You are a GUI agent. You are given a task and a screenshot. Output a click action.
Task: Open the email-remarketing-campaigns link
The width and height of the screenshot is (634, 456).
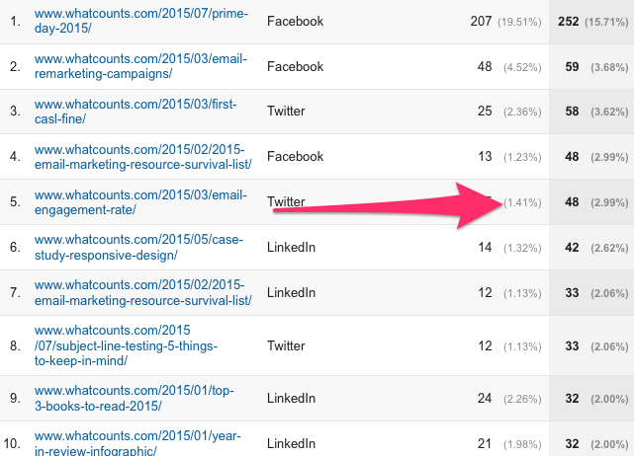(x=140, y=67)
